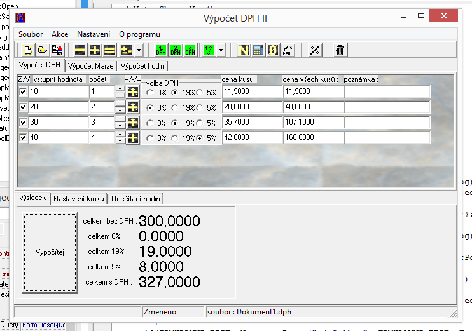Click the trash can delete icon

coord(340,50)
